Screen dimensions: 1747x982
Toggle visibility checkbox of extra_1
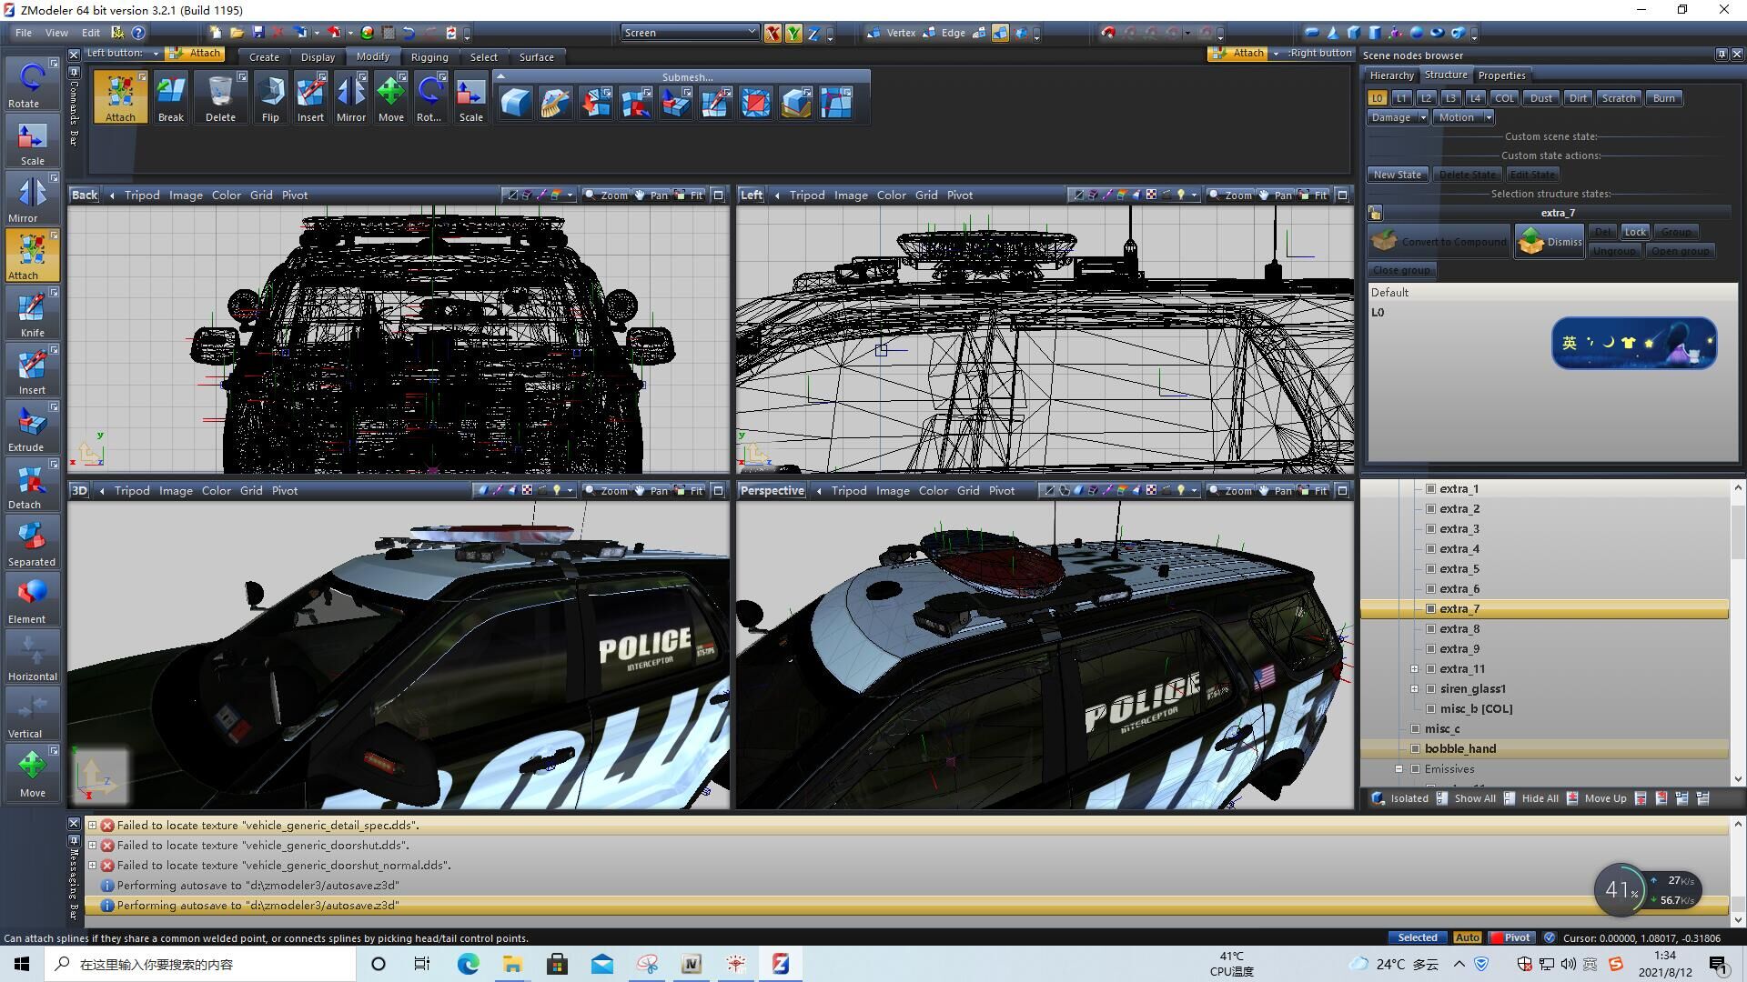[x=1430, y=489]
